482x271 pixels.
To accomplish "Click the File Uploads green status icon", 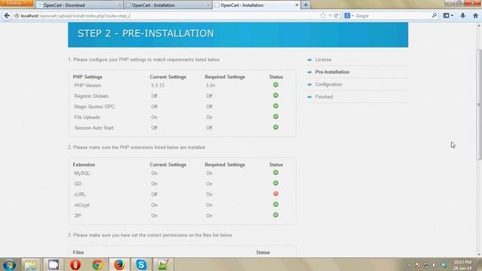I will click(276, 117).
